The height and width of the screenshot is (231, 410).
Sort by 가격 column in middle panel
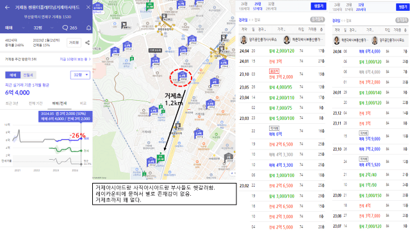point(281,30)
